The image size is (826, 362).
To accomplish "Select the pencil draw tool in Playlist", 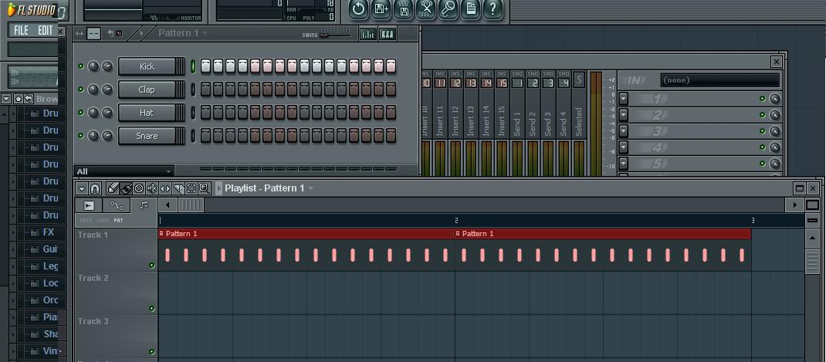I will [x=113, y=188].
